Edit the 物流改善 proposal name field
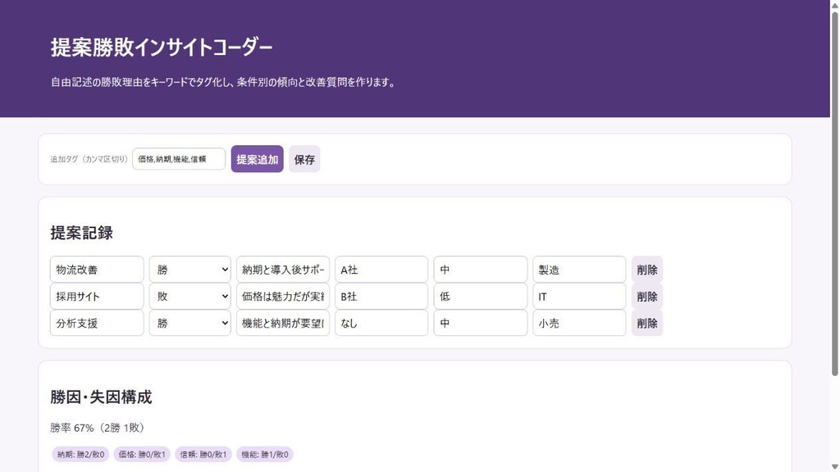This screenshot has width=840, height=472. coord(97,269)
